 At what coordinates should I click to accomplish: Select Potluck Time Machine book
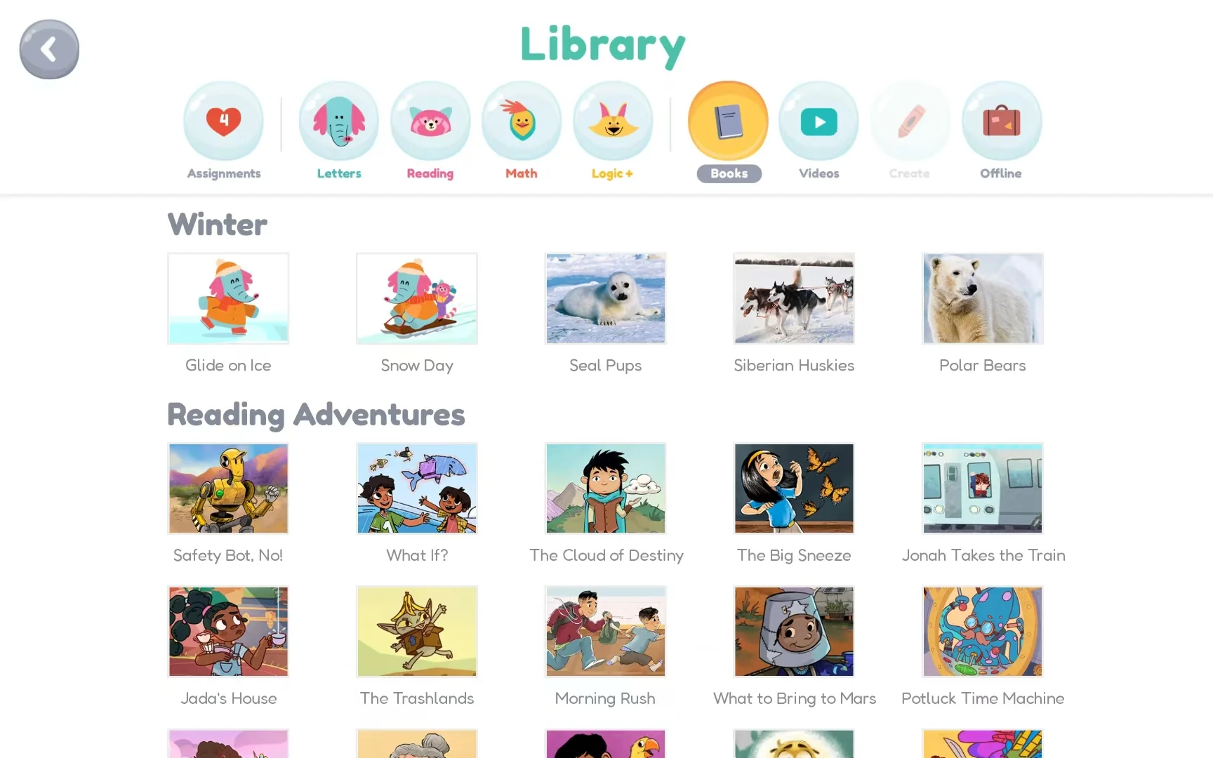[983, 632]
